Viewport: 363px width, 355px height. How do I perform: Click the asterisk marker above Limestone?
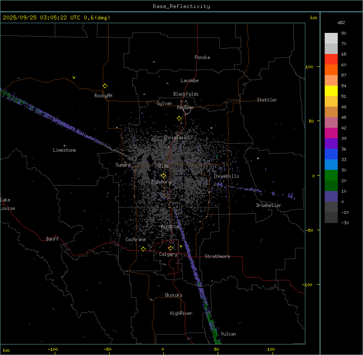click(64, 145)
